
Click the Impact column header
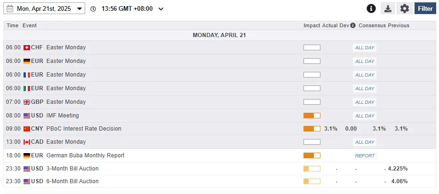311,25
